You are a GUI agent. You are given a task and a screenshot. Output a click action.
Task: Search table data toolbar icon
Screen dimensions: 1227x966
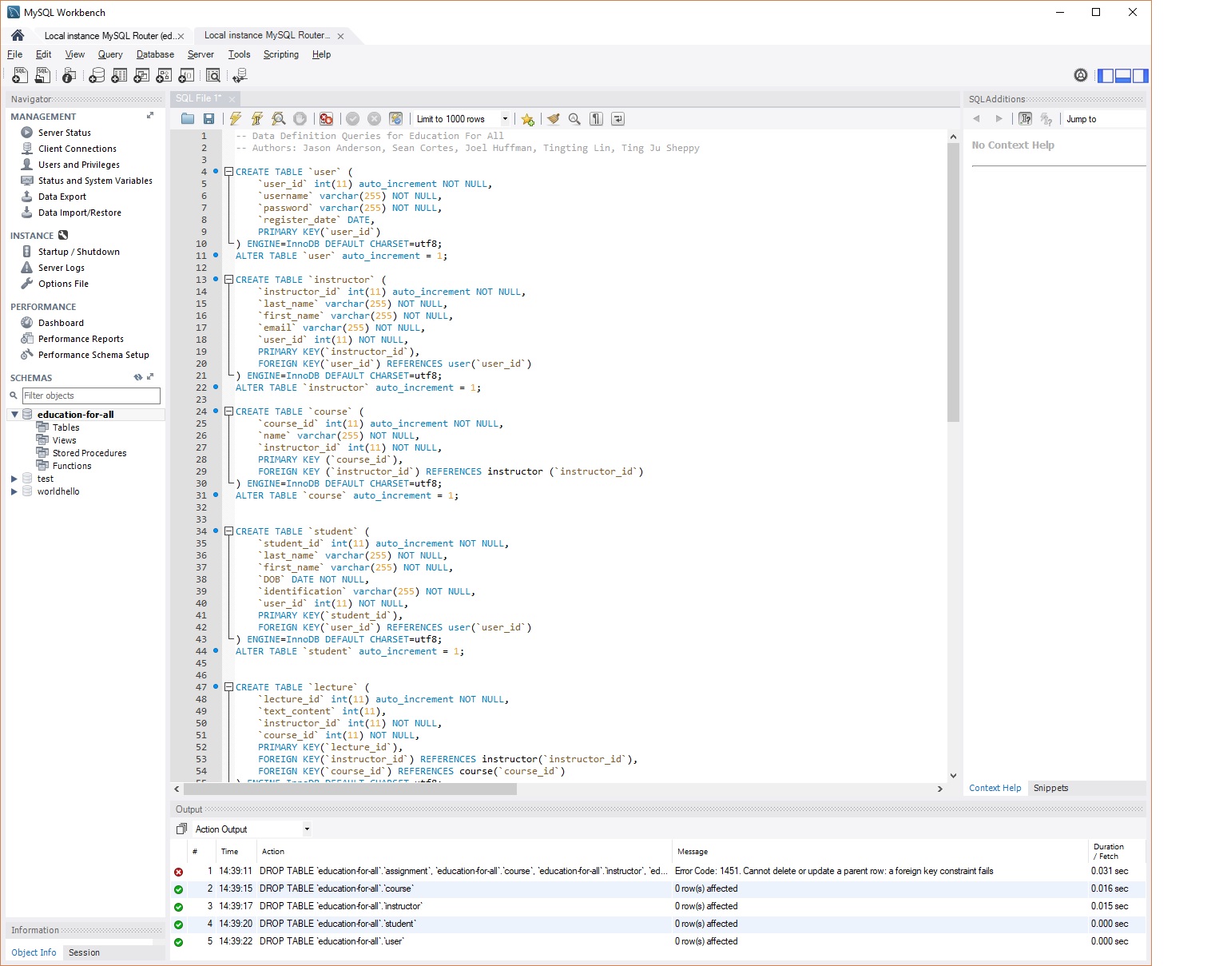[213, 75]
